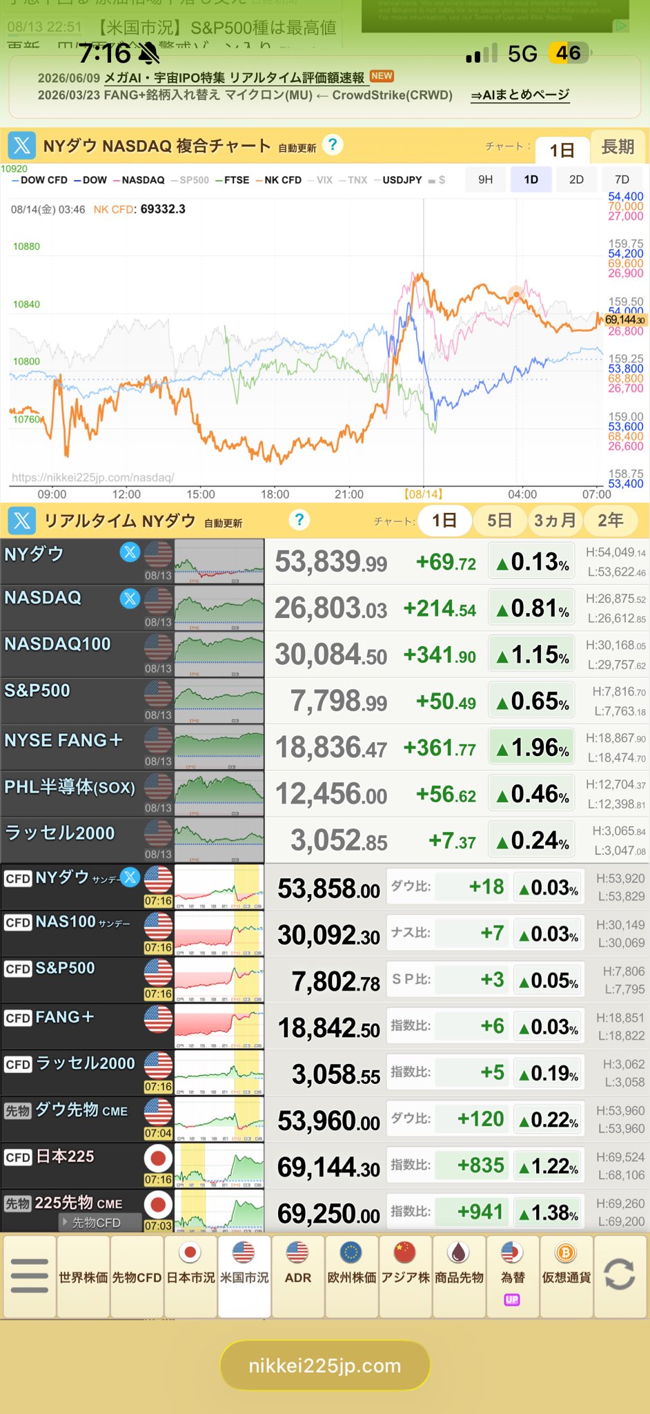
Task: Toggle the NASDAQ series in chart legend
Action: tap(139, 180)
